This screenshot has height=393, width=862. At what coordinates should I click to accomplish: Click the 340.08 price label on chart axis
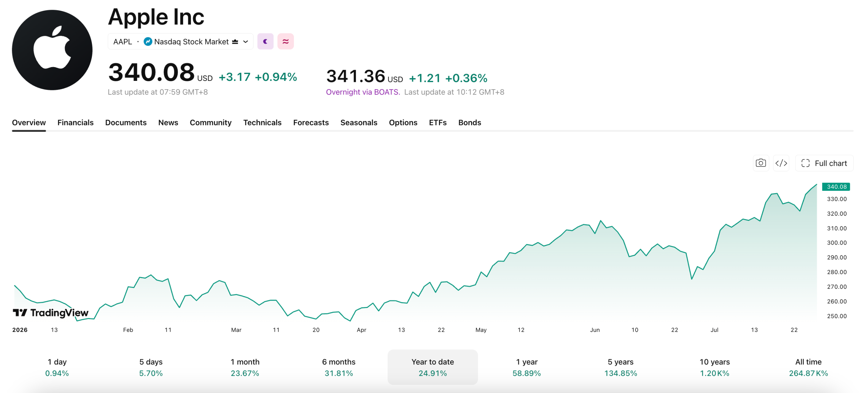click(x=836, y=187)
